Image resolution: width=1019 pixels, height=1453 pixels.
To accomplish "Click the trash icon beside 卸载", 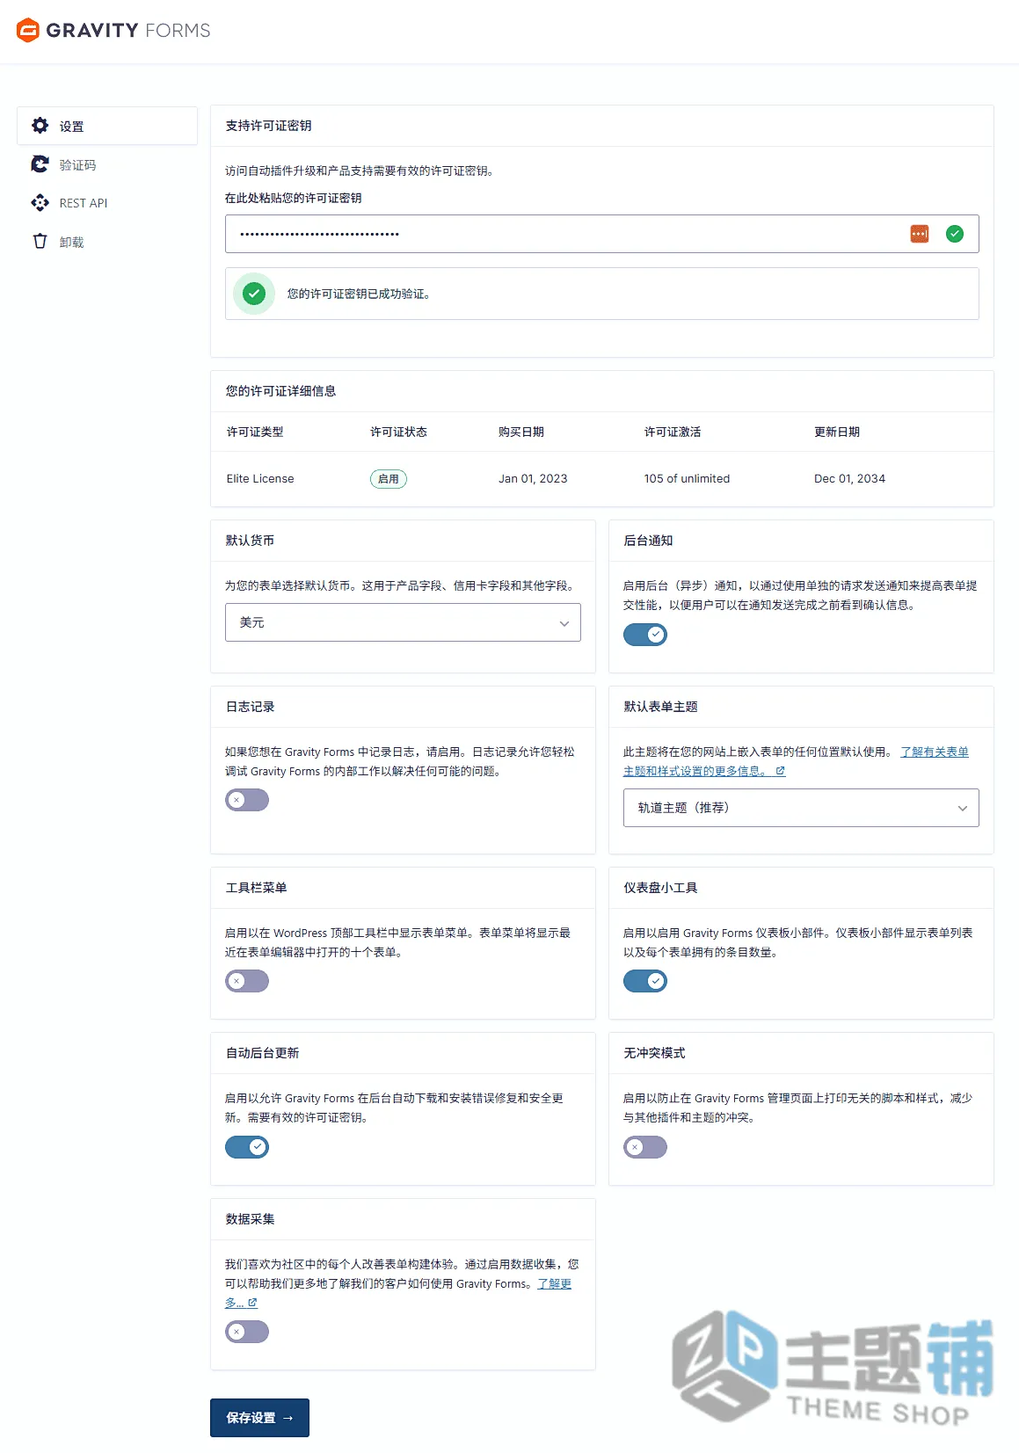I will (x=40, y=241).
